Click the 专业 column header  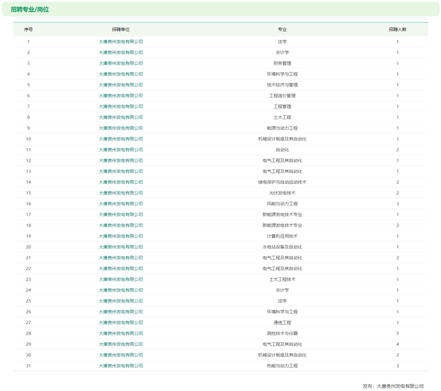(x=283, y=29)
